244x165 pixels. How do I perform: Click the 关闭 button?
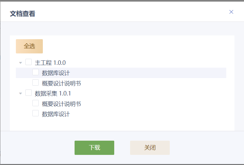(x=150, y=148)
